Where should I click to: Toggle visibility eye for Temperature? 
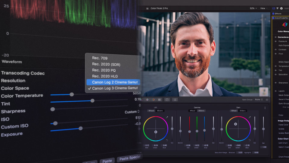[x=275, y=66]
